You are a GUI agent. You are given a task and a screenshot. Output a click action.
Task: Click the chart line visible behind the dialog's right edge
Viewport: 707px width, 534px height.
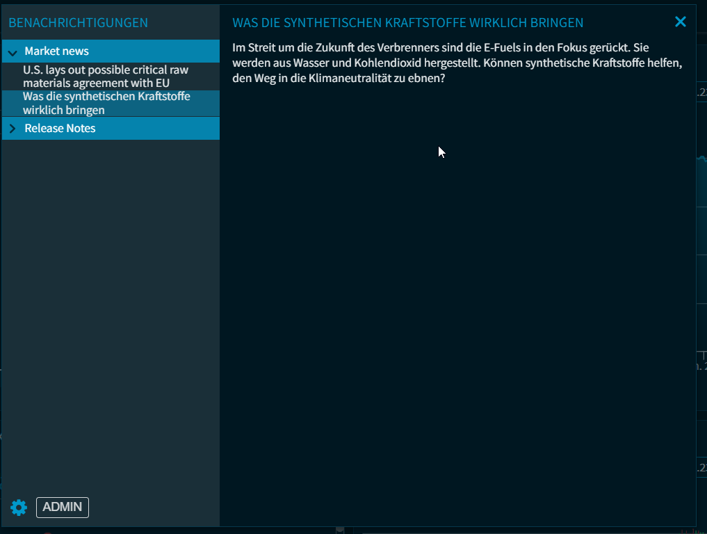701,159
